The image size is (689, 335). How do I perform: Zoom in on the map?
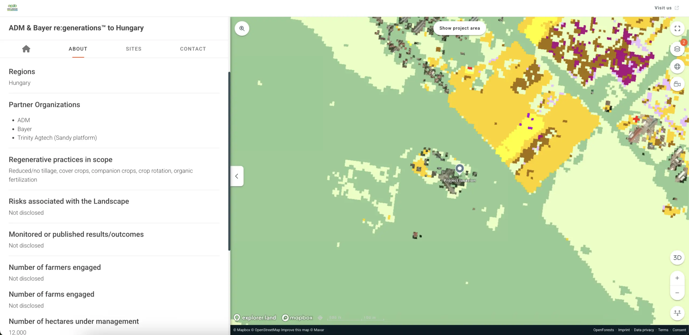[677, 278]
